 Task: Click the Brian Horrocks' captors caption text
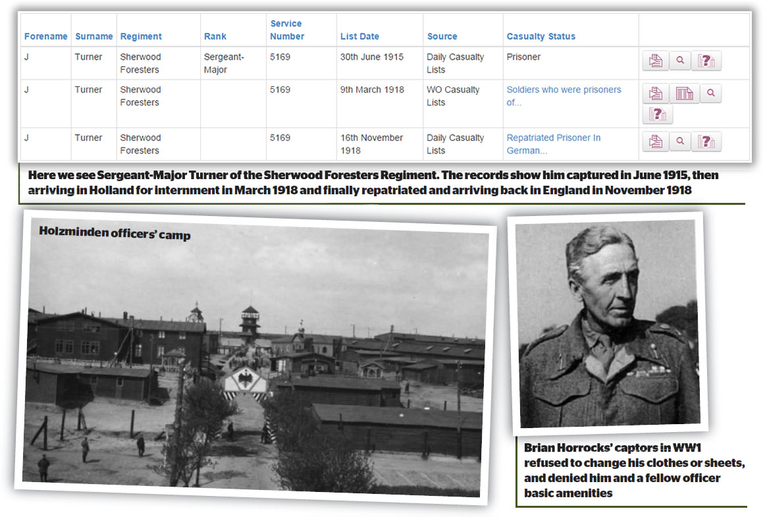pos(634,470)
